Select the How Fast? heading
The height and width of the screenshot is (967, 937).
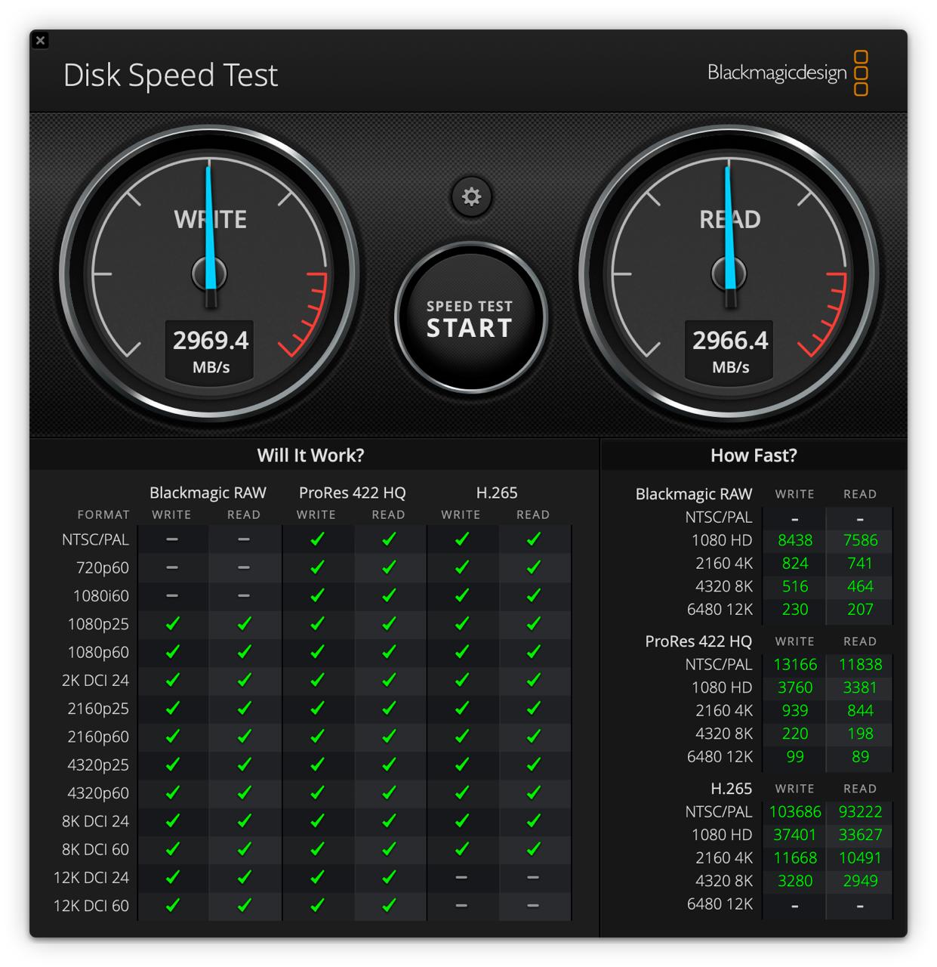[754, 455]
